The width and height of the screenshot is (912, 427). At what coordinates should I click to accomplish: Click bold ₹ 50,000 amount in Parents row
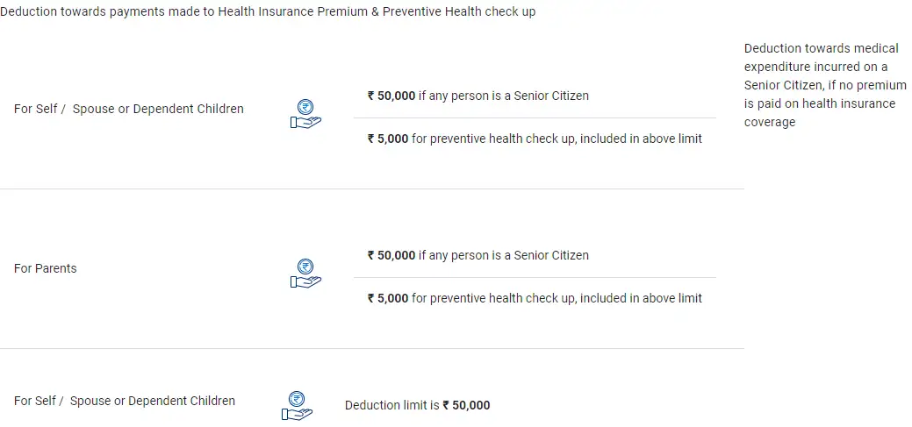click(391, 255)
